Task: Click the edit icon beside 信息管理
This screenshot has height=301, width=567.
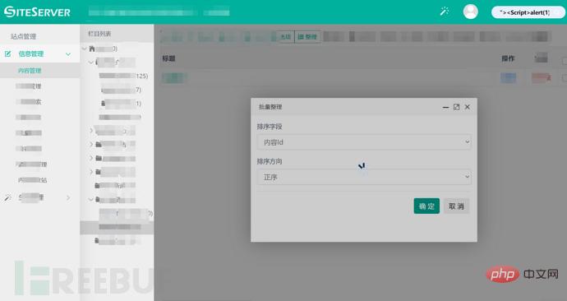Action: coord(7,54)
